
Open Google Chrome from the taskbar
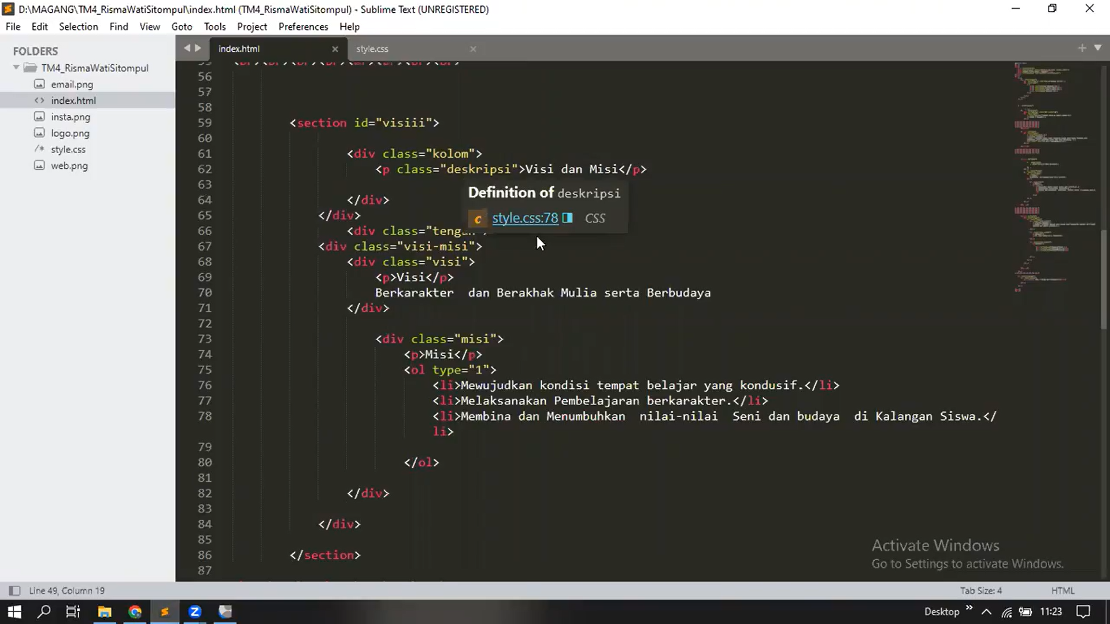[x=135, y=612]
